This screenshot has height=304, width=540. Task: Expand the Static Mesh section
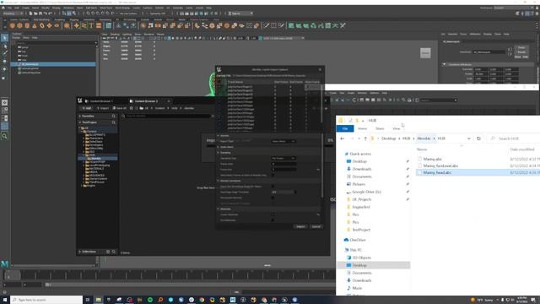(x=218, y=147)
